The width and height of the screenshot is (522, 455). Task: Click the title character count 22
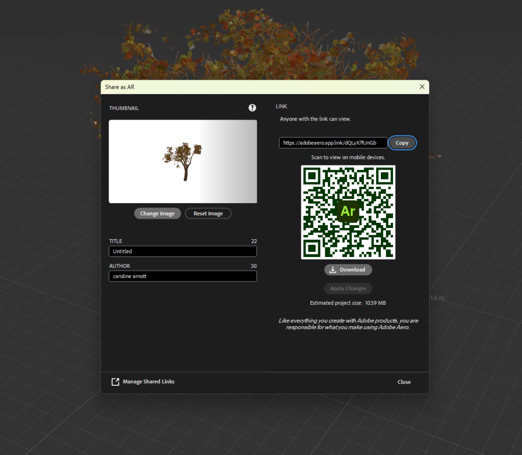click(x=254, y=241)
